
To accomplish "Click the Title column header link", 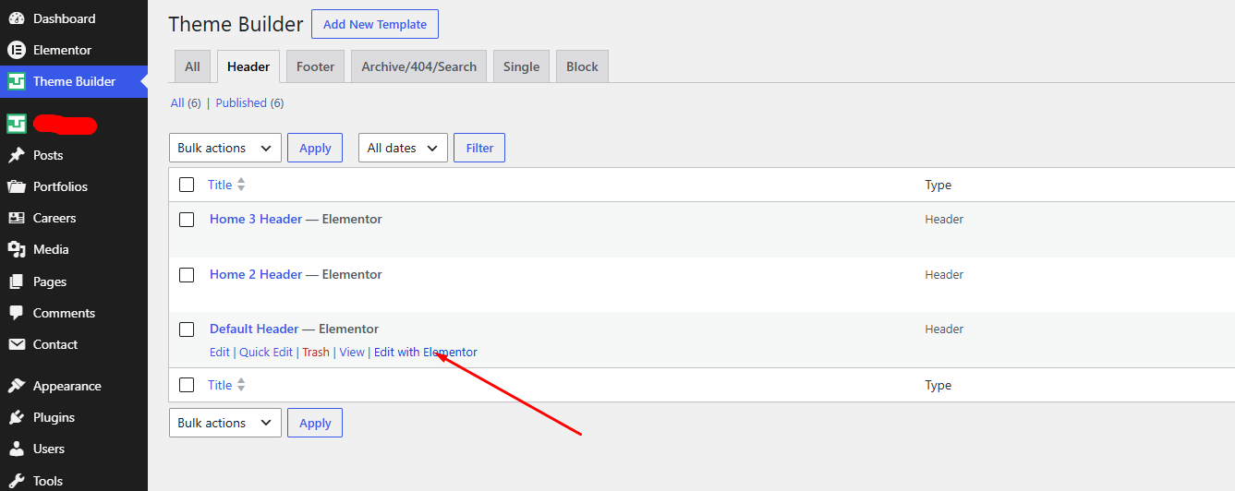I will 220,185.
